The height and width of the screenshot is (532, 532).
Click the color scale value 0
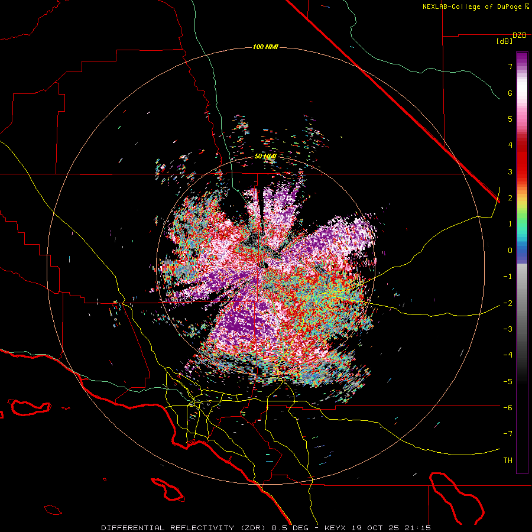tap(510, 251)
